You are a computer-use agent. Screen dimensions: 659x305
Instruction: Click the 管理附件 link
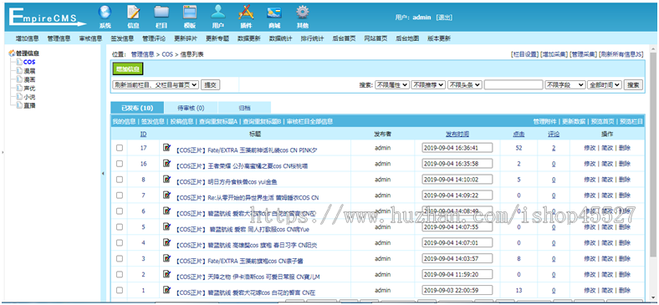pos(545,121)
